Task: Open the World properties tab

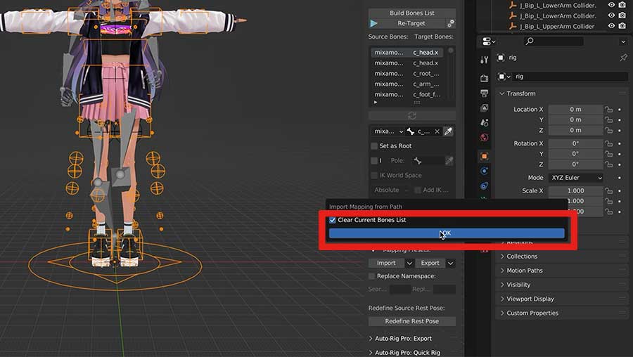Action: [x=485, y=137]
